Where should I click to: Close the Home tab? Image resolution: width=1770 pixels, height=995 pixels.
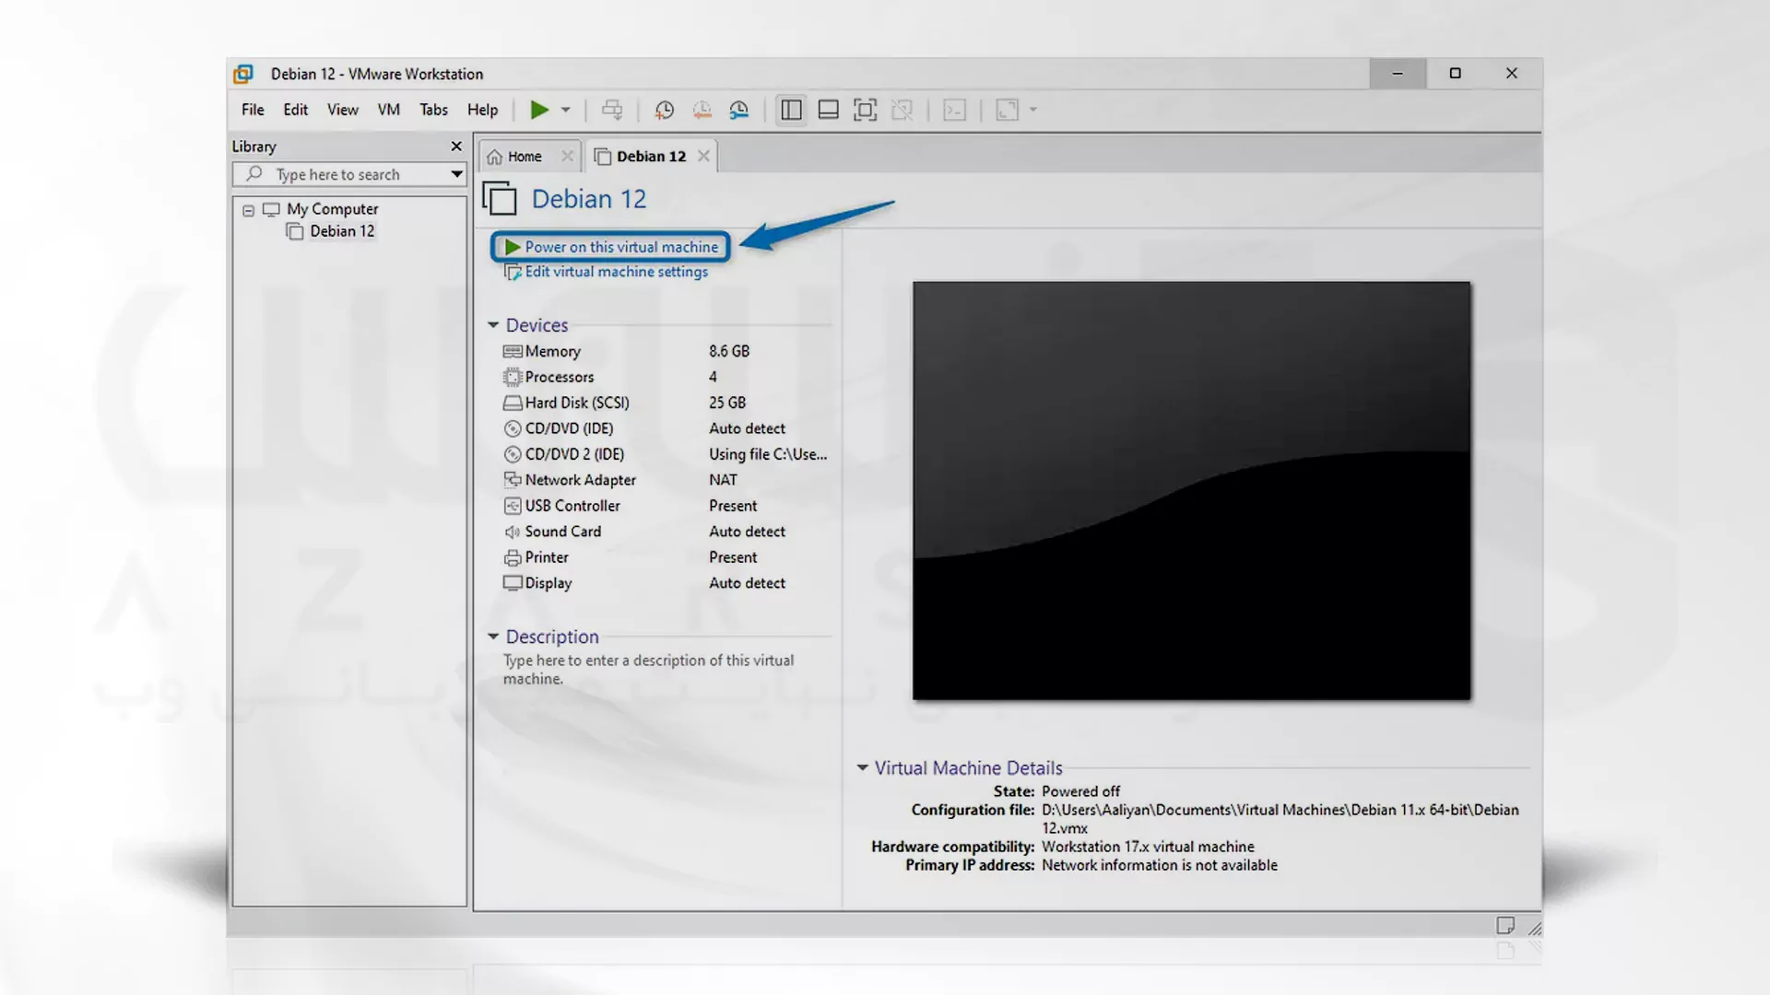(568, 157)
